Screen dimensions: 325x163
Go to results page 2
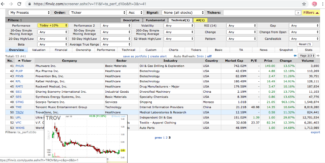pos(167,138)
